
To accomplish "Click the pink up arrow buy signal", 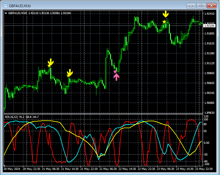I will tap(116, 77).
